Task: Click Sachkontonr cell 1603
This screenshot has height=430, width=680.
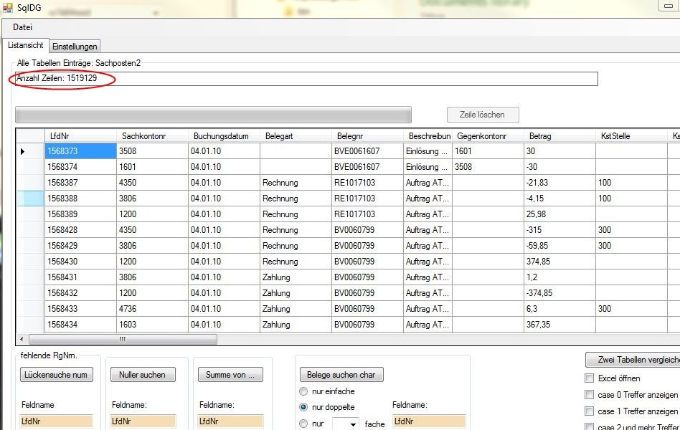Action: [152, 324]
